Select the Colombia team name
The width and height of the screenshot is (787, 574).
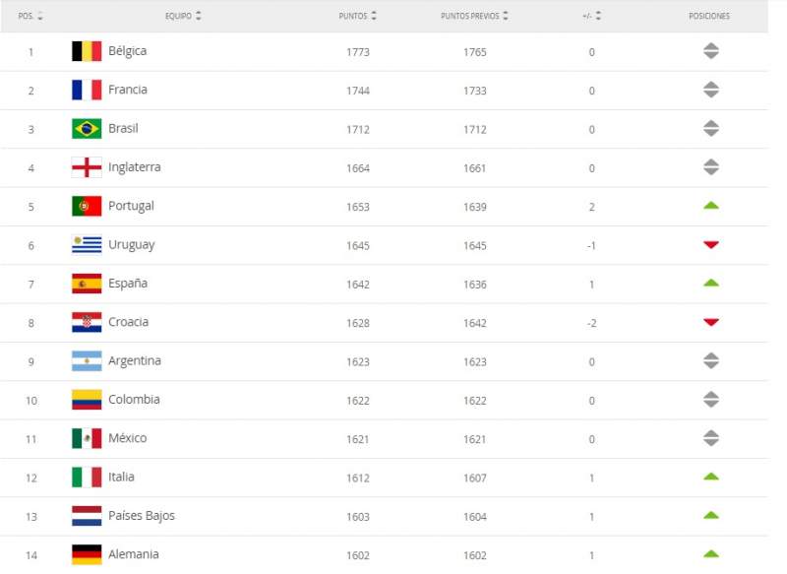[134, 400]
